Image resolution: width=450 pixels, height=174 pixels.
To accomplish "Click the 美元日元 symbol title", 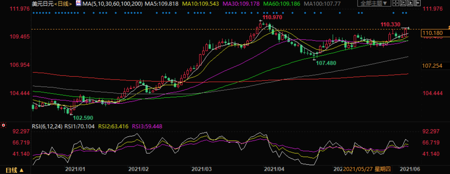I will pyautogui.click(x=43, y=4).
